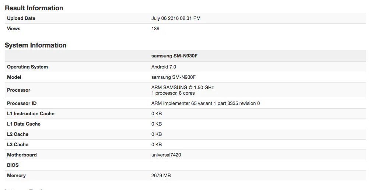Select the Processor row label

coord(18,90)
